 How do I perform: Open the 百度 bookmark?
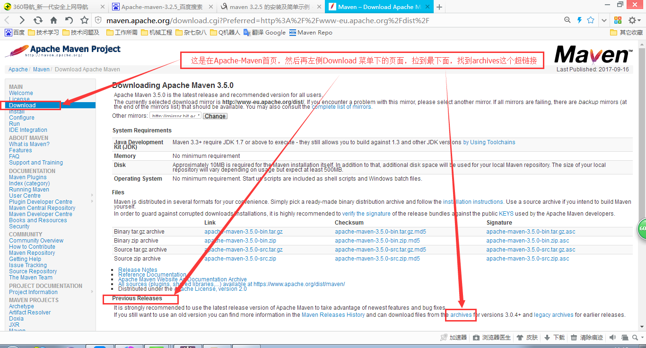pos(15,33)
